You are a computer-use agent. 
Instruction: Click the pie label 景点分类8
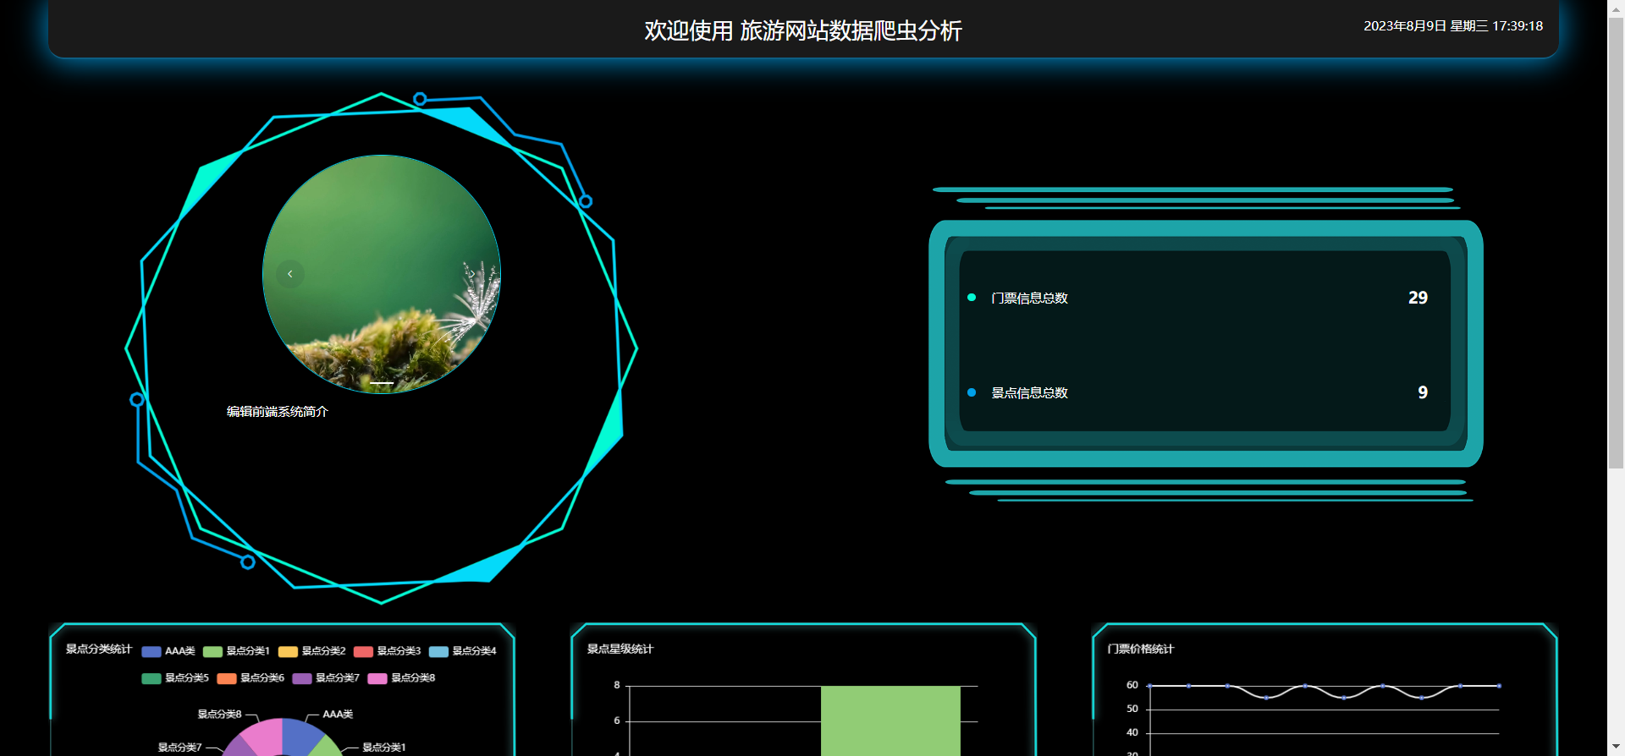tap(220, 715)
